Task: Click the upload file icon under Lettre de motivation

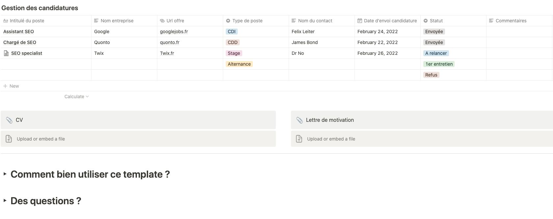Action: coord(299,139)
